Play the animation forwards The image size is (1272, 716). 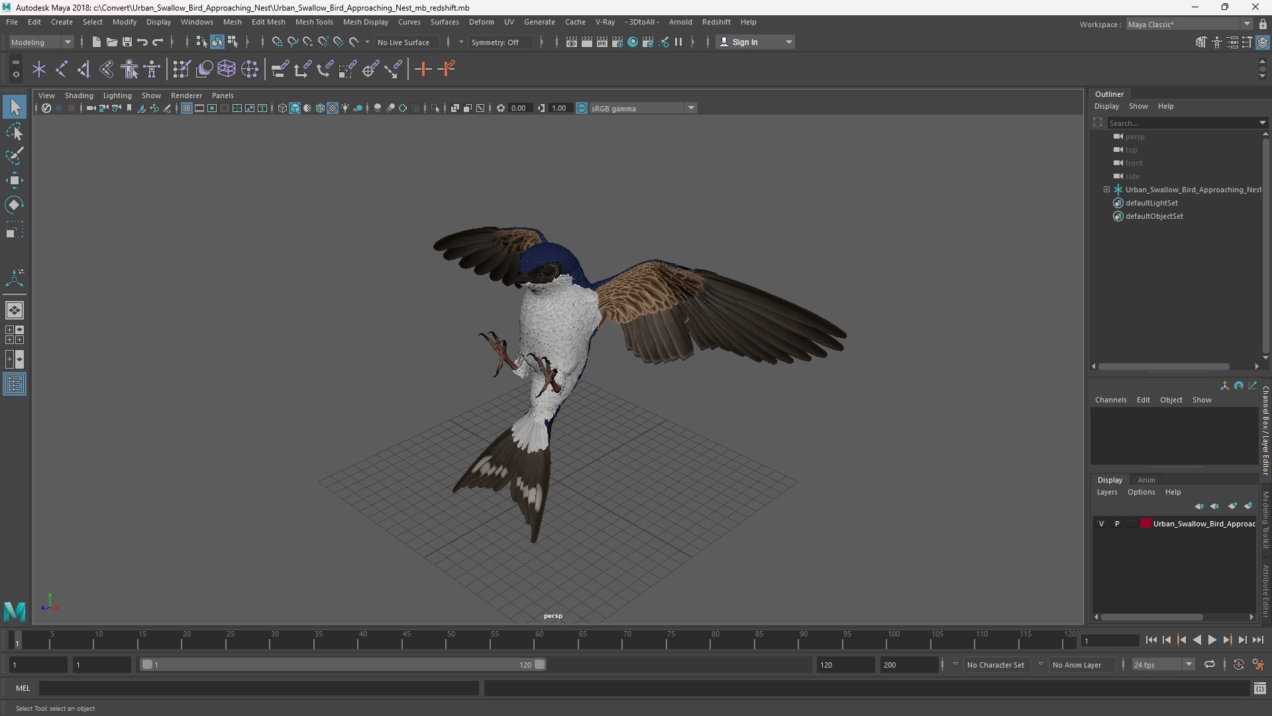[1212, 640]
